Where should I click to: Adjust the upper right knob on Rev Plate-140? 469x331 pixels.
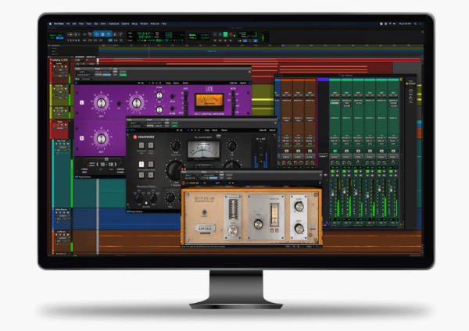tap(300, 205)
